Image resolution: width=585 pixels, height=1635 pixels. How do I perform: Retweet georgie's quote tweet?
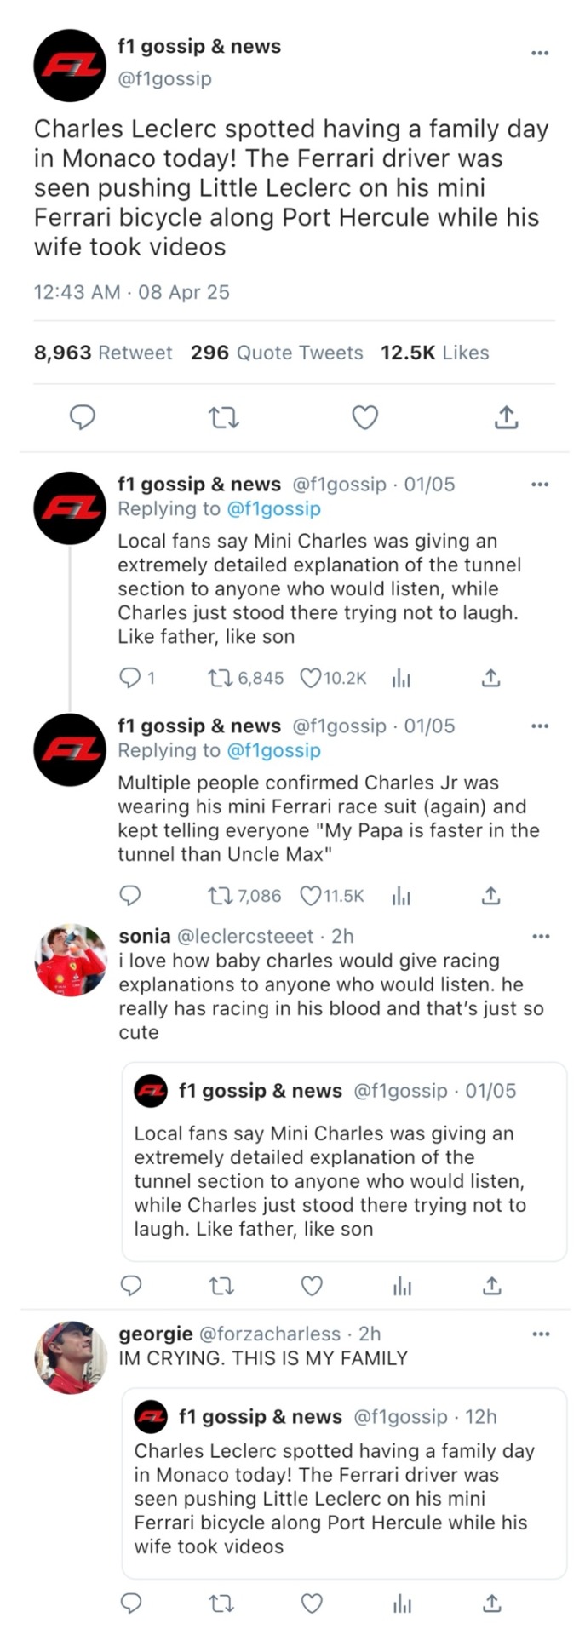tap(221, 1603)
